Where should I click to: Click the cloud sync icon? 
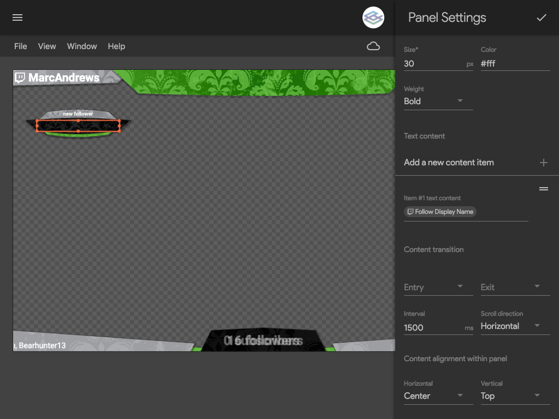[373, 46]
